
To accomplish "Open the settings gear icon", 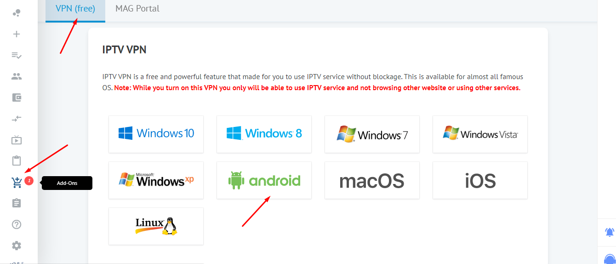I will point(17,246).
